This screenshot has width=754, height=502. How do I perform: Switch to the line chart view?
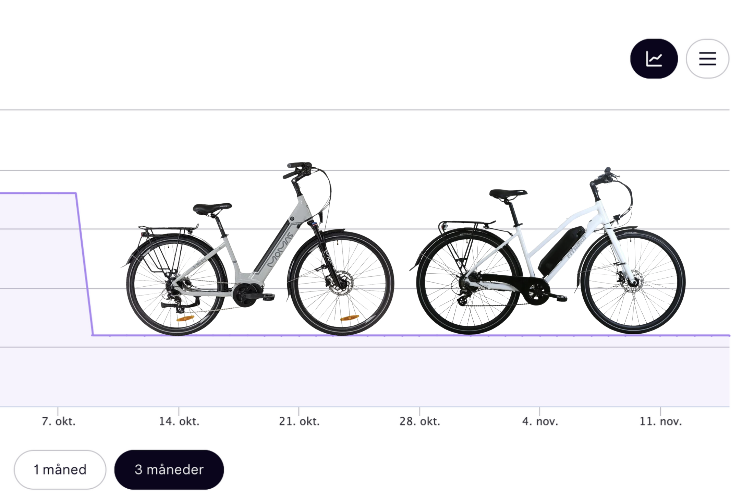[x=654, y=59]
